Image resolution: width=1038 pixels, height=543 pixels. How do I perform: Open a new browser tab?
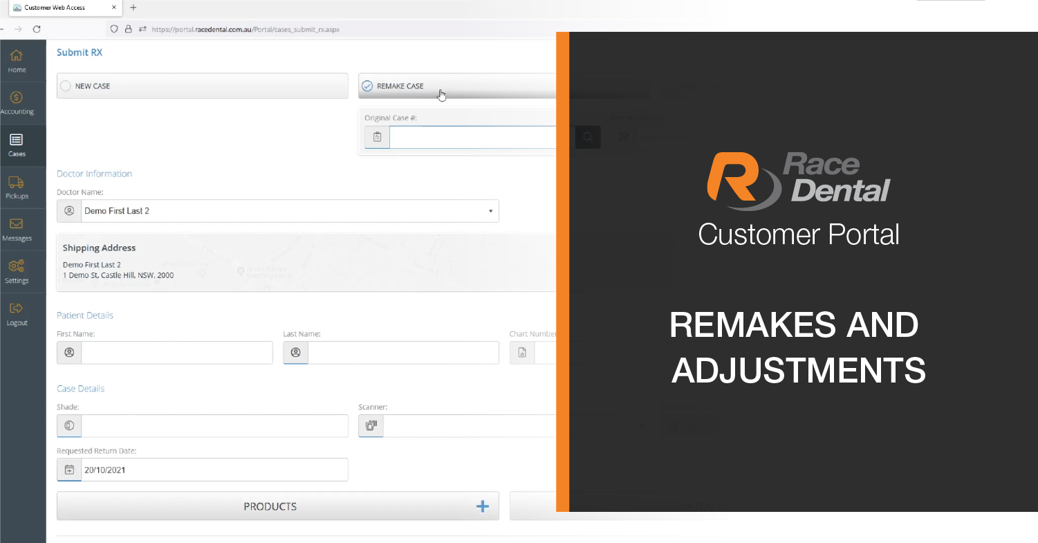(133, 8)
